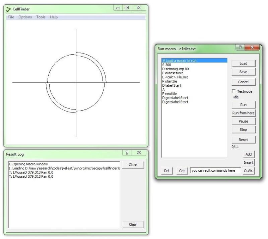Click the CellFinder application icon in title bar
This screenshot has width=268, height=239.
click(8, 9)
